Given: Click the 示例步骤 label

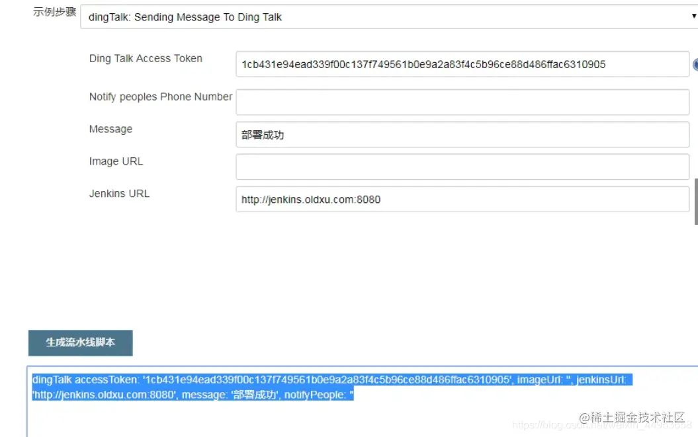Looking at the screenshot, I should coord(54,12).
